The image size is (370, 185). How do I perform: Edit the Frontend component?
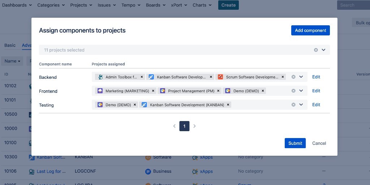[316, 91]
